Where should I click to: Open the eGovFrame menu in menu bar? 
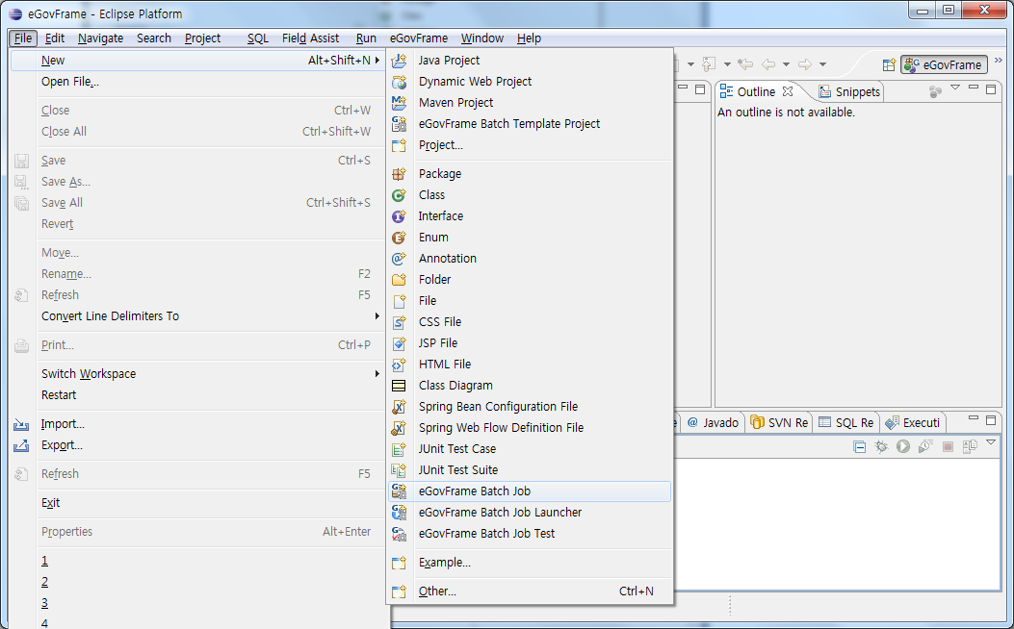pos(418,38)
